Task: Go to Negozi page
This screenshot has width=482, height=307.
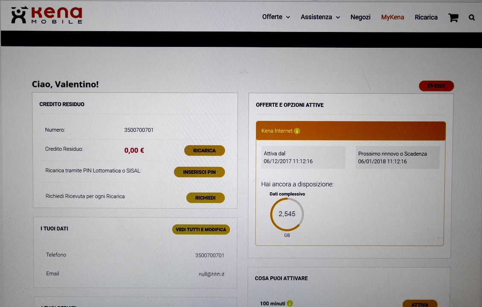Action: [360, 17]
